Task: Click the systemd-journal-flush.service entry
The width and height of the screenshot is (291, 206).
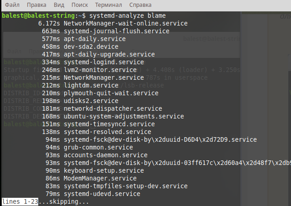Action: click(x=116, y=31)
